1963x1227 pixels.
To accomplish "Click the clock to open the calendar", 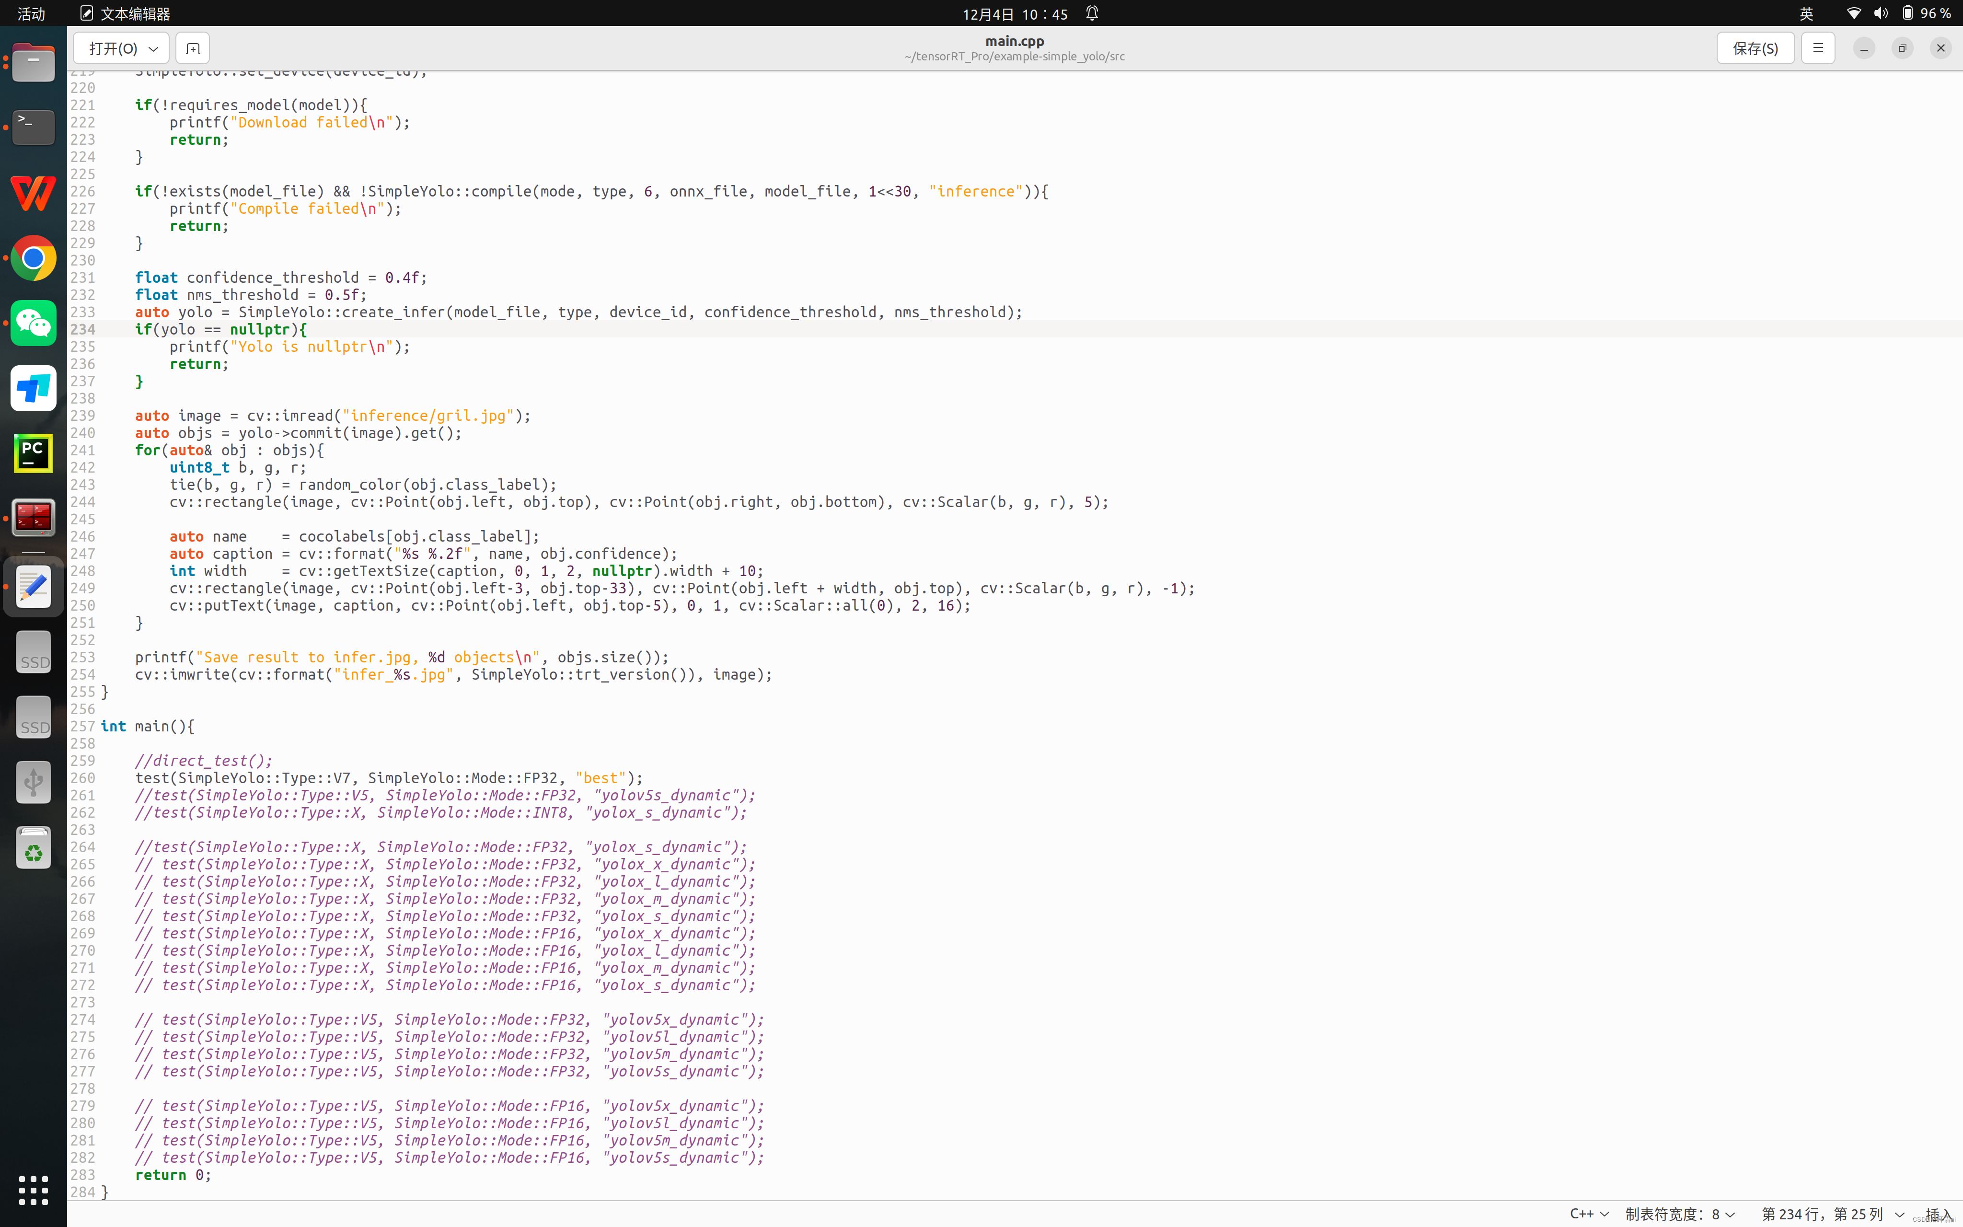I will tap(1014, 13).
